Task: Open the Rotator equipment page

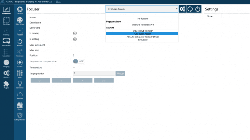Action: (x=20, y=42)
